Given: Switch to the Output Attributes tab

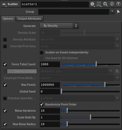Looking at the screenshot, I should pos(29,18).
